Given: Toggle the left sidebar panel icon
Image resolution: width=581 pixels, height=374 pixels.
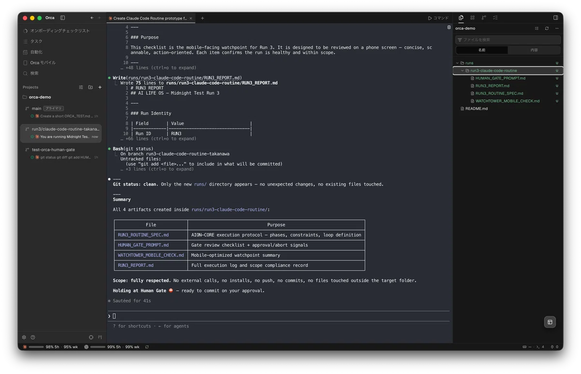Looking at the screenshot, I should click(x=62, y=18).
